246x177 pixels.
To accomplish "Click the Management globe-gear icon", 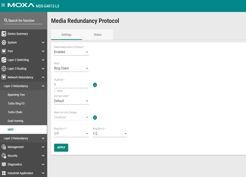I will tap(4, 147).
